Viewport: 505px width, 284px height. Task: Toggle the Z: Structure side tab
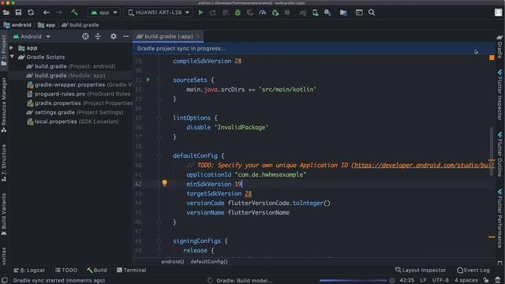(4, 163)
